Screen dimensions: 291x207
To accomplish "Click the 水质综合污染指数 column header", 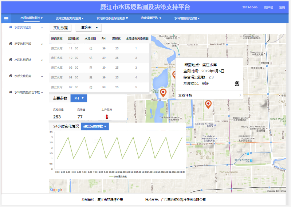I will (x=137, y=38).
